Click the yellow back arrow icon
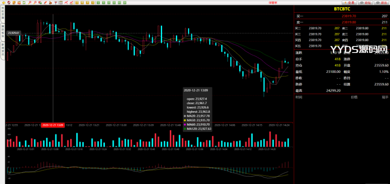 (x=3, y=3)
